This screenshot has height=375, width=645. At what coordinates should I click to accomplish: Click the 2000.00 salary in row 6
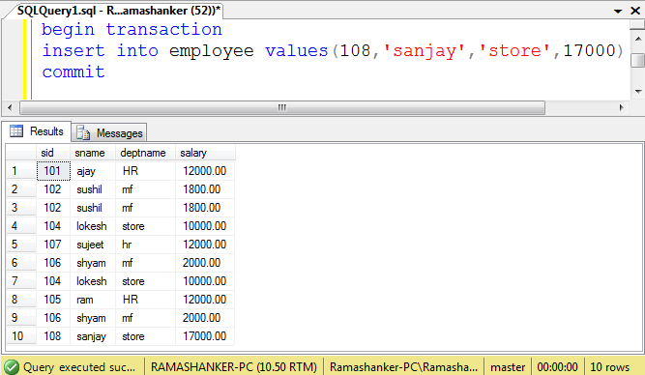pos(205,263)
